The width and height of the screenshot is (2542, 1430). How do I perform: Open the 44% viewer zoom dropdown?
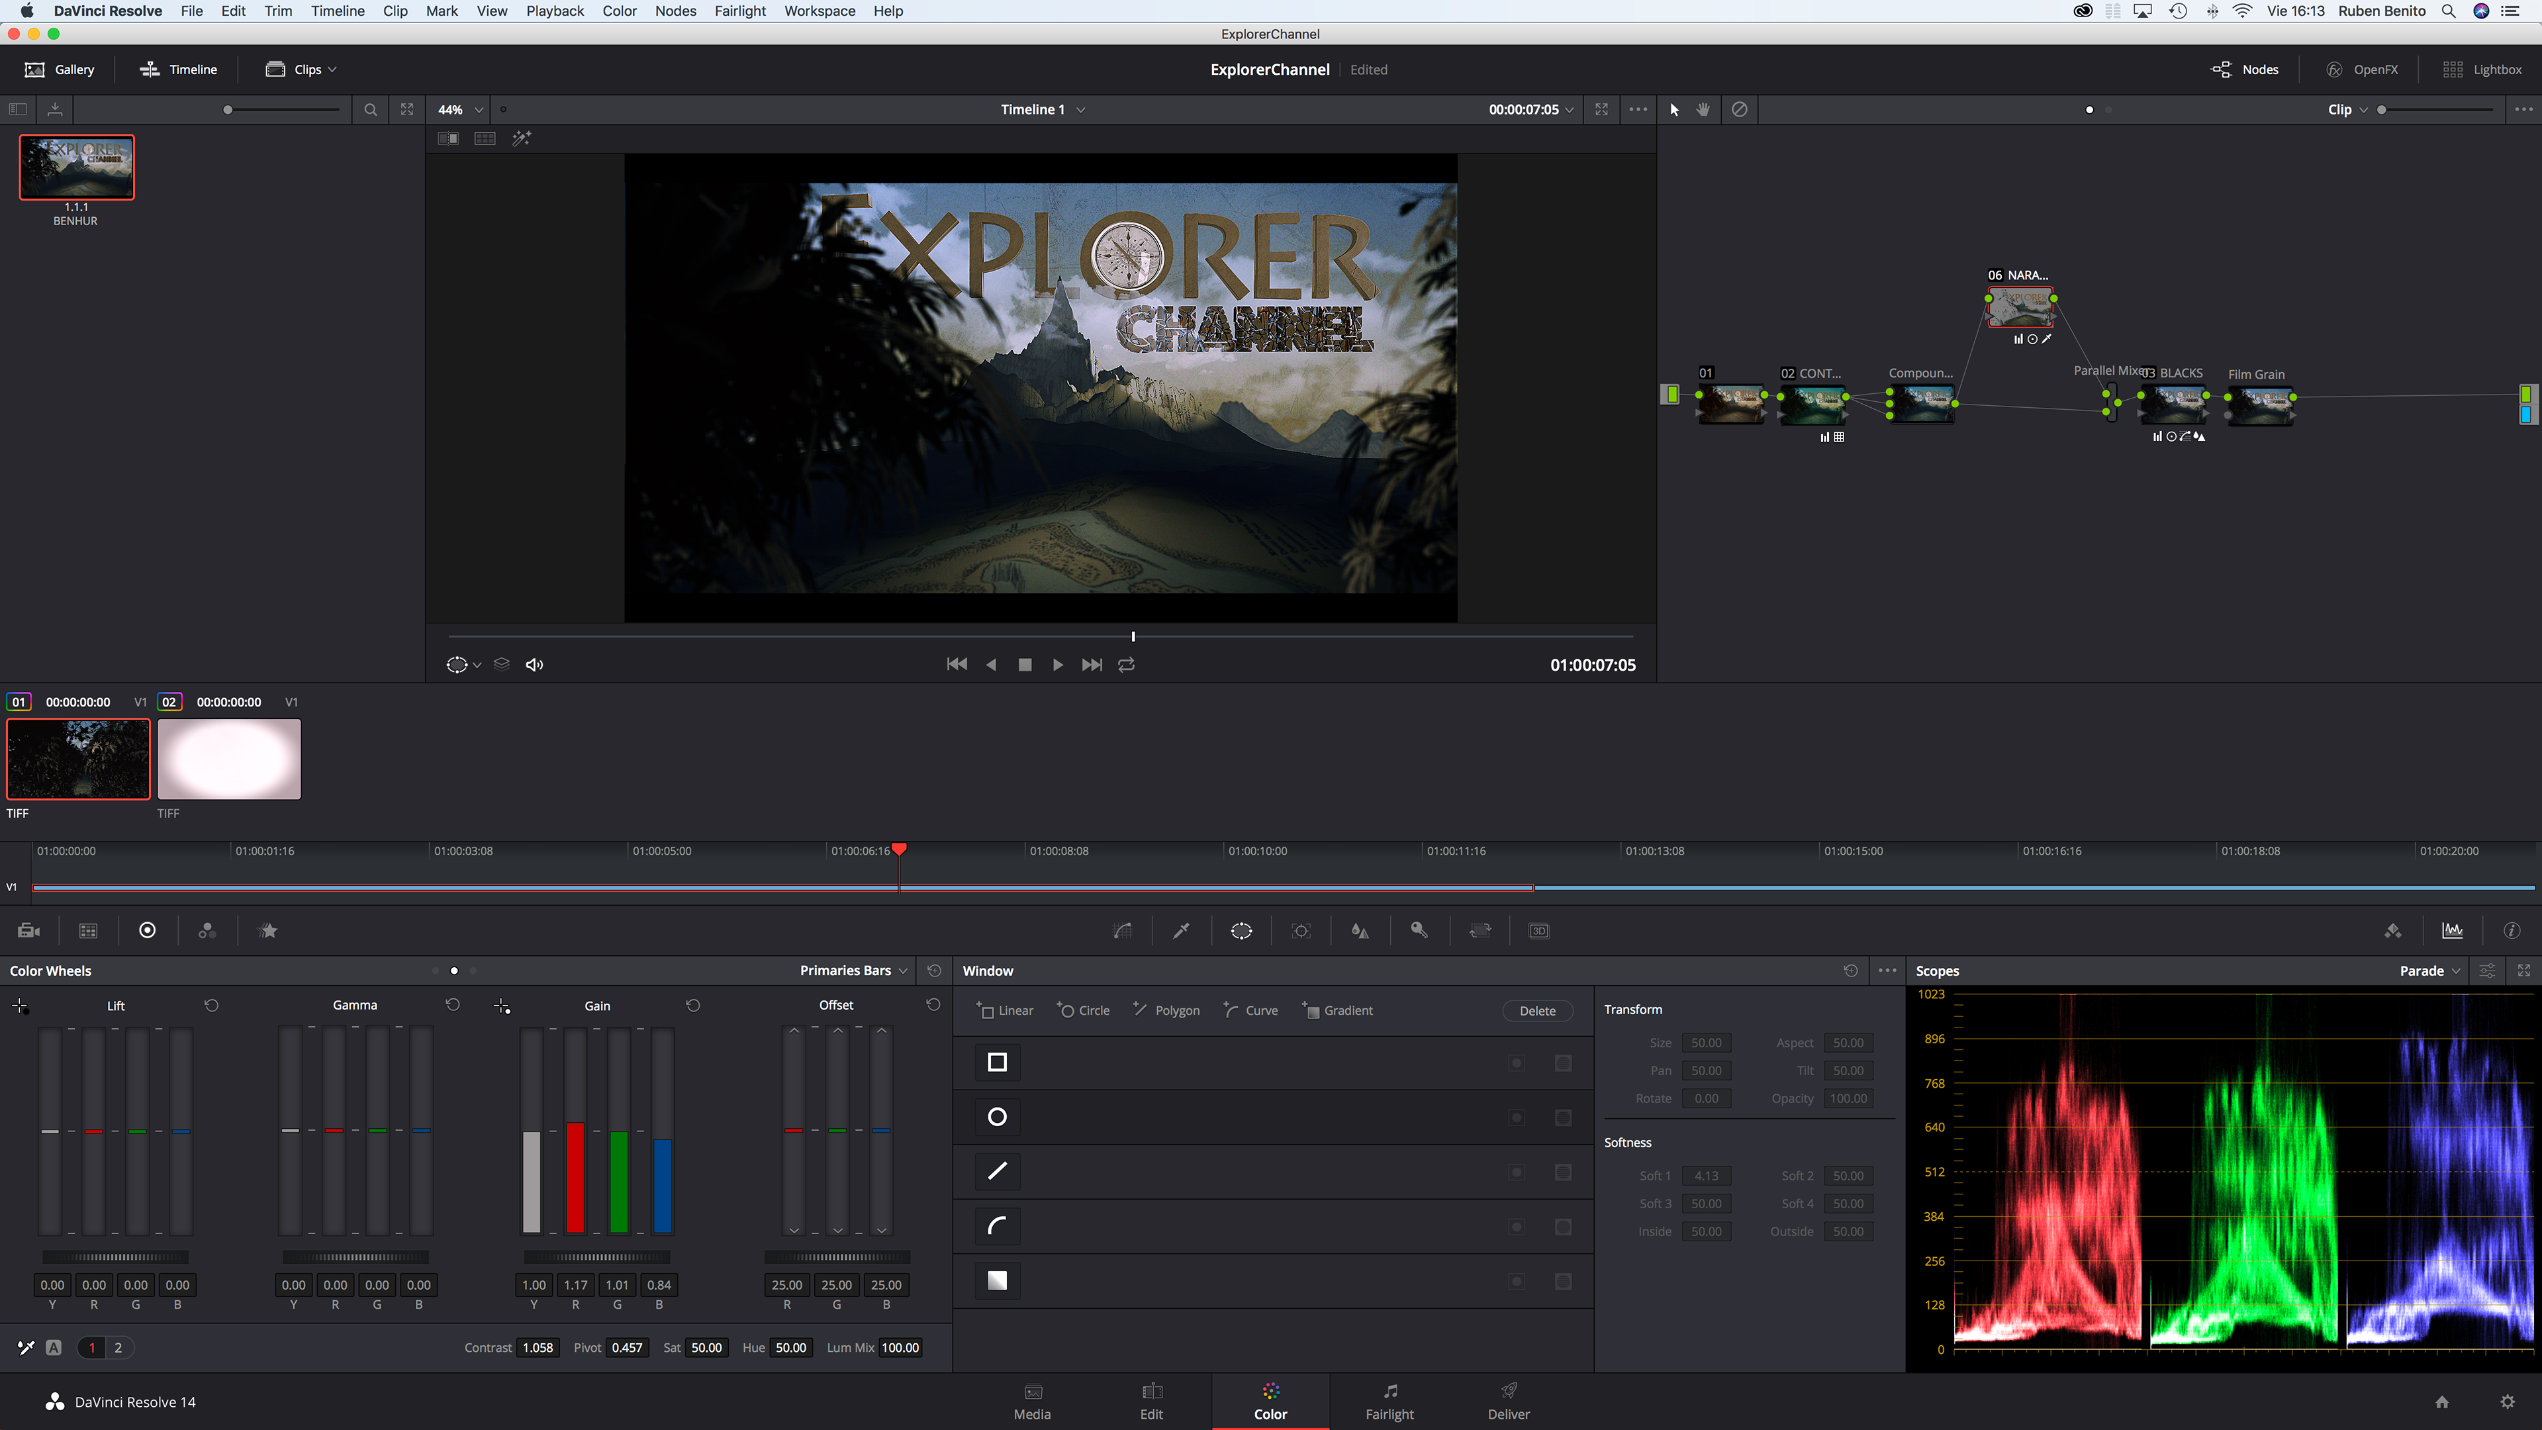[x=460, y=109]
